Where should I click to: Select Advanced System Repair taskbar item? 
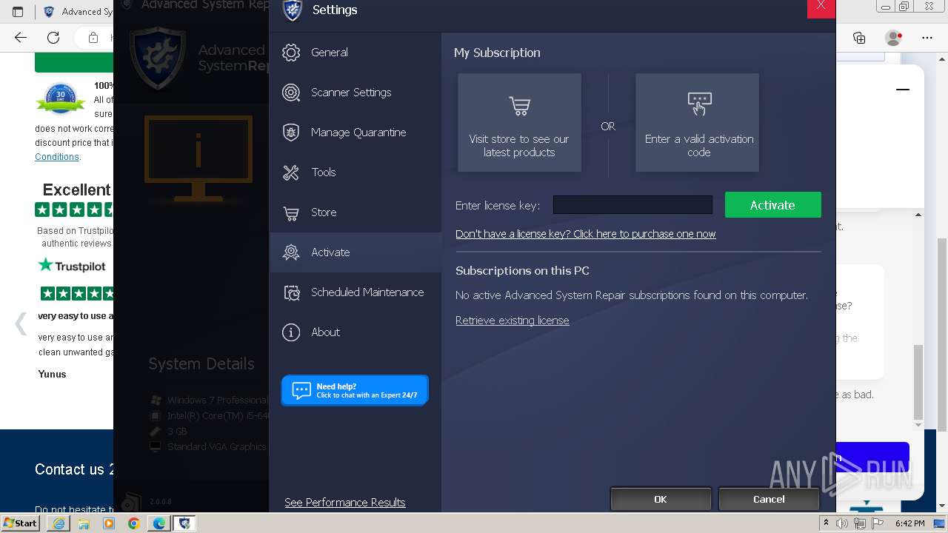184,523
